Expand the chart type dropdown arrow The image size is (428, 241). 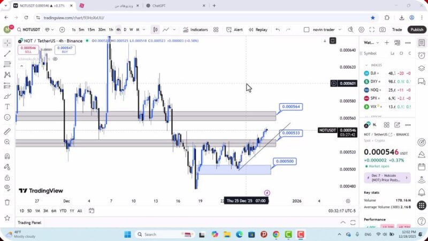(x=174, y=30)
